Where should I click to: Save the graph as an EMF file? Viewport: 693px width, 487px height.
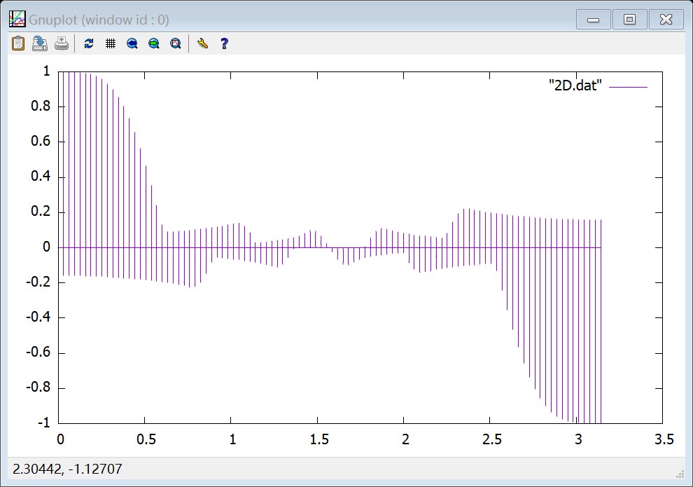[39, 43]
